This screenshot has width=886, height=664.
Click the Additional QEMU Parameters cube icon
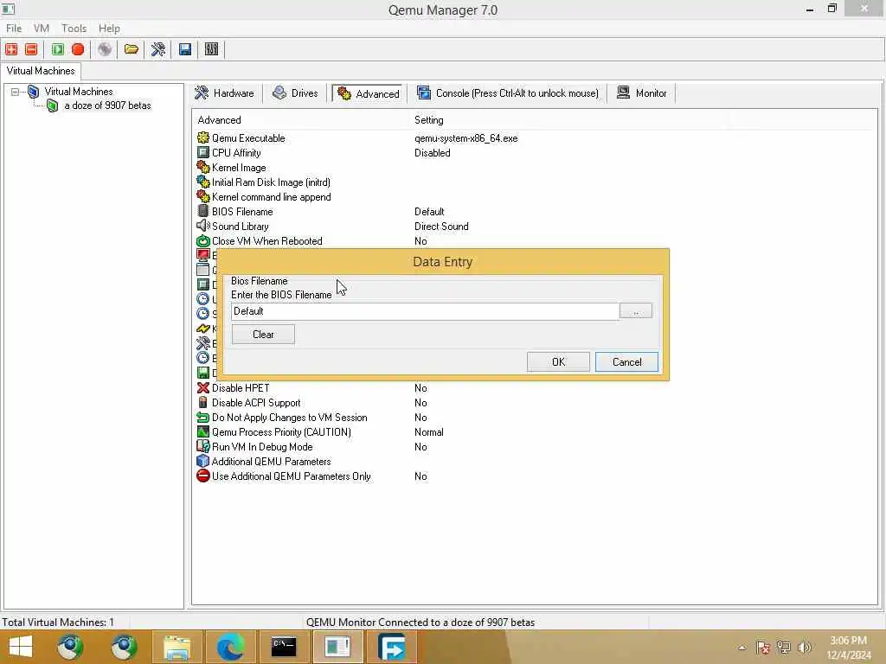pos(202,462)
